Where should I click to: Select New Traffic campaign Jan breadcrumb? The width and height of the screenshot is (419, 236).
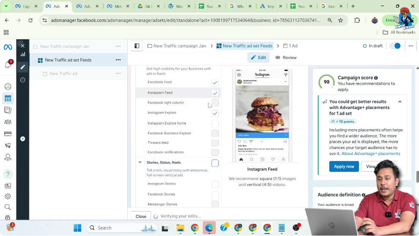coord(176,46)
